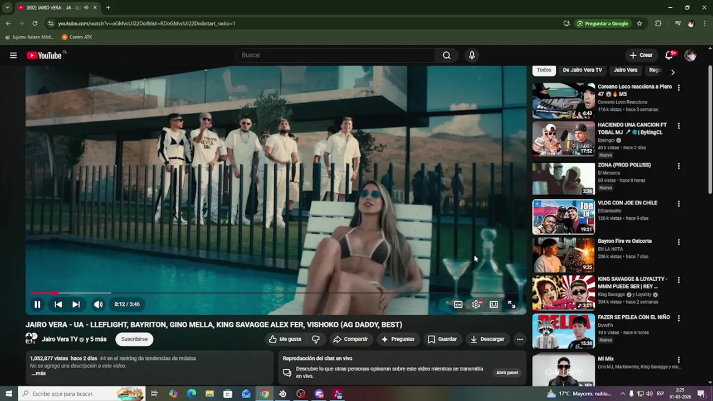Open options for FAZER SE PELEA video
The image size is (713, 401).
click(678, 318)
